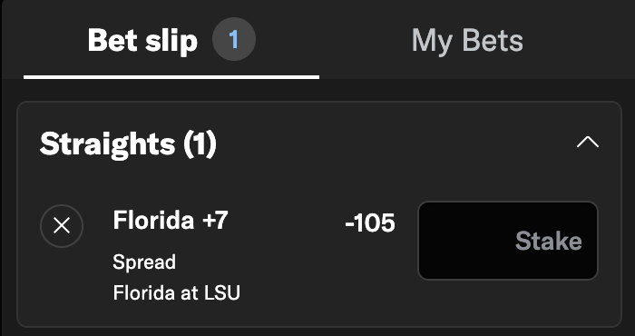Click the up arrow beside Straights (1)
This screenshot has height=336, width=635.
[x=587, y=143]
